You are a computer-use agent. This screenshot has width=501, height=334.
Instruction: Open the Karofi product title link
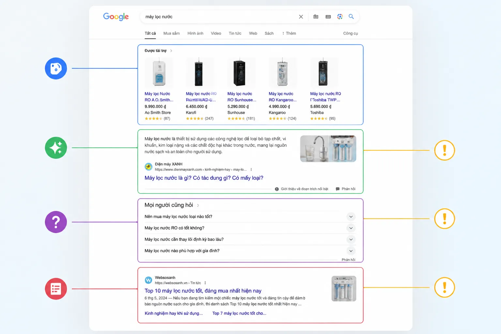pos(201,97)
